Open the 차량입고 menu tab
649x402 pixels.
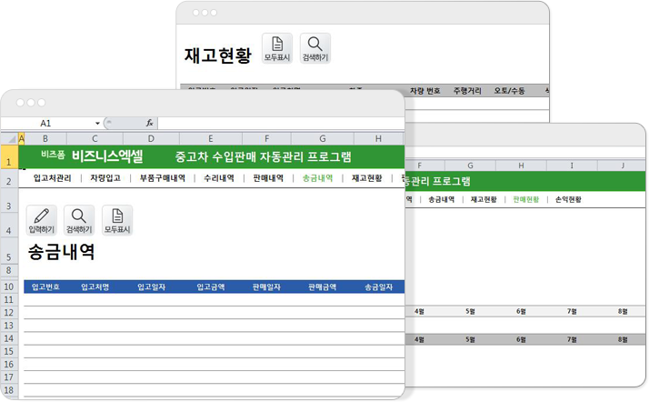(x=105, y=178)
